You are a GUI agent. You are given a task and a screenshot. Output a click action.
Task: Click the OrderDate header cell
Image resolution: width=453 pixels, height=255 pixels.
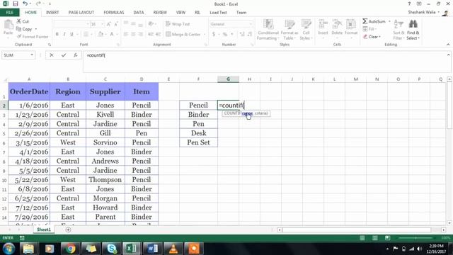click(x=29, y=91)
